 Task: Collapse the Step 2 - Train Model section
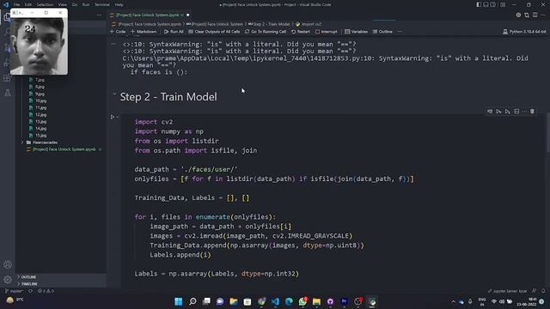[x=114, y=94]
